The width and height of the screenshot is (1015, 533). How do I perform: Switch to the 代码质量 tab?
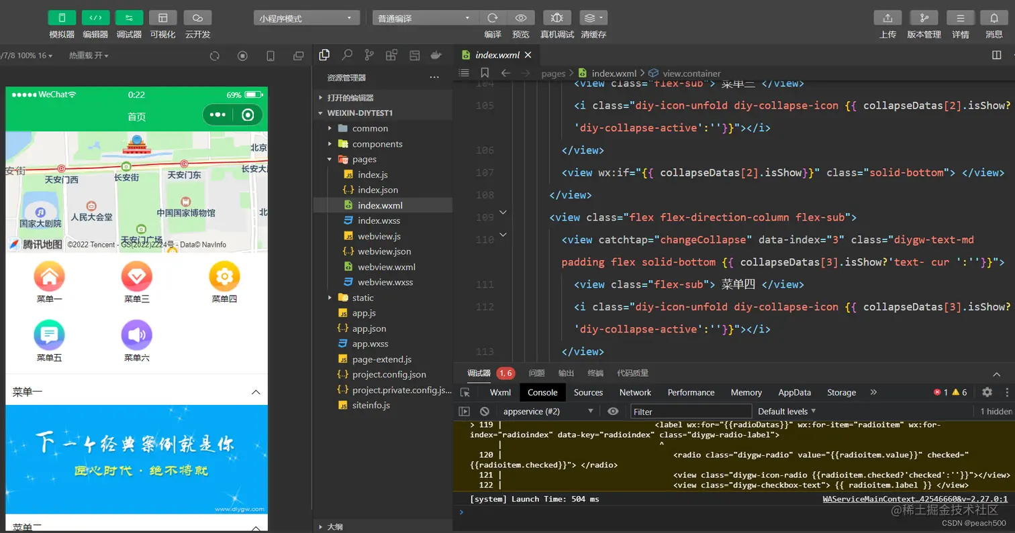632,373
